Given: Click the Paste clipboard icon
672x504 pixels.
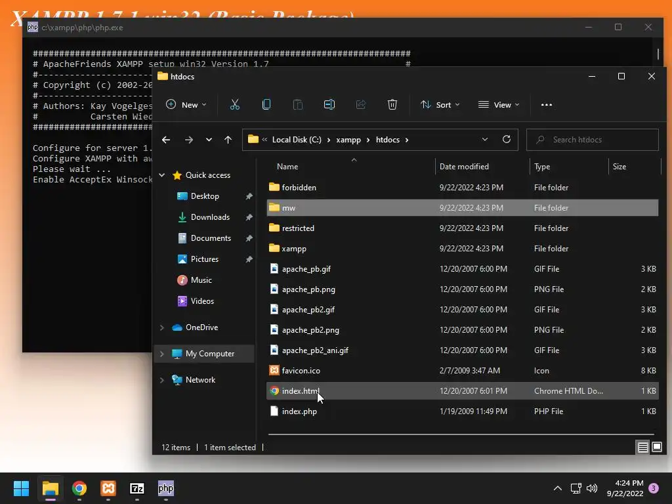Looking at the screenshot, I should click(298, 104).
